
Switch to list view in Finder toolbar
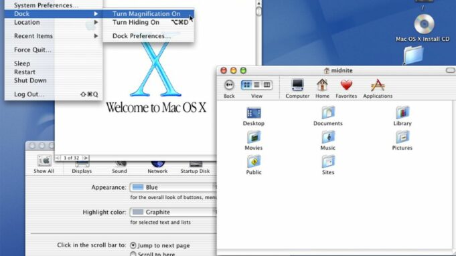click(x=256, y=85)
